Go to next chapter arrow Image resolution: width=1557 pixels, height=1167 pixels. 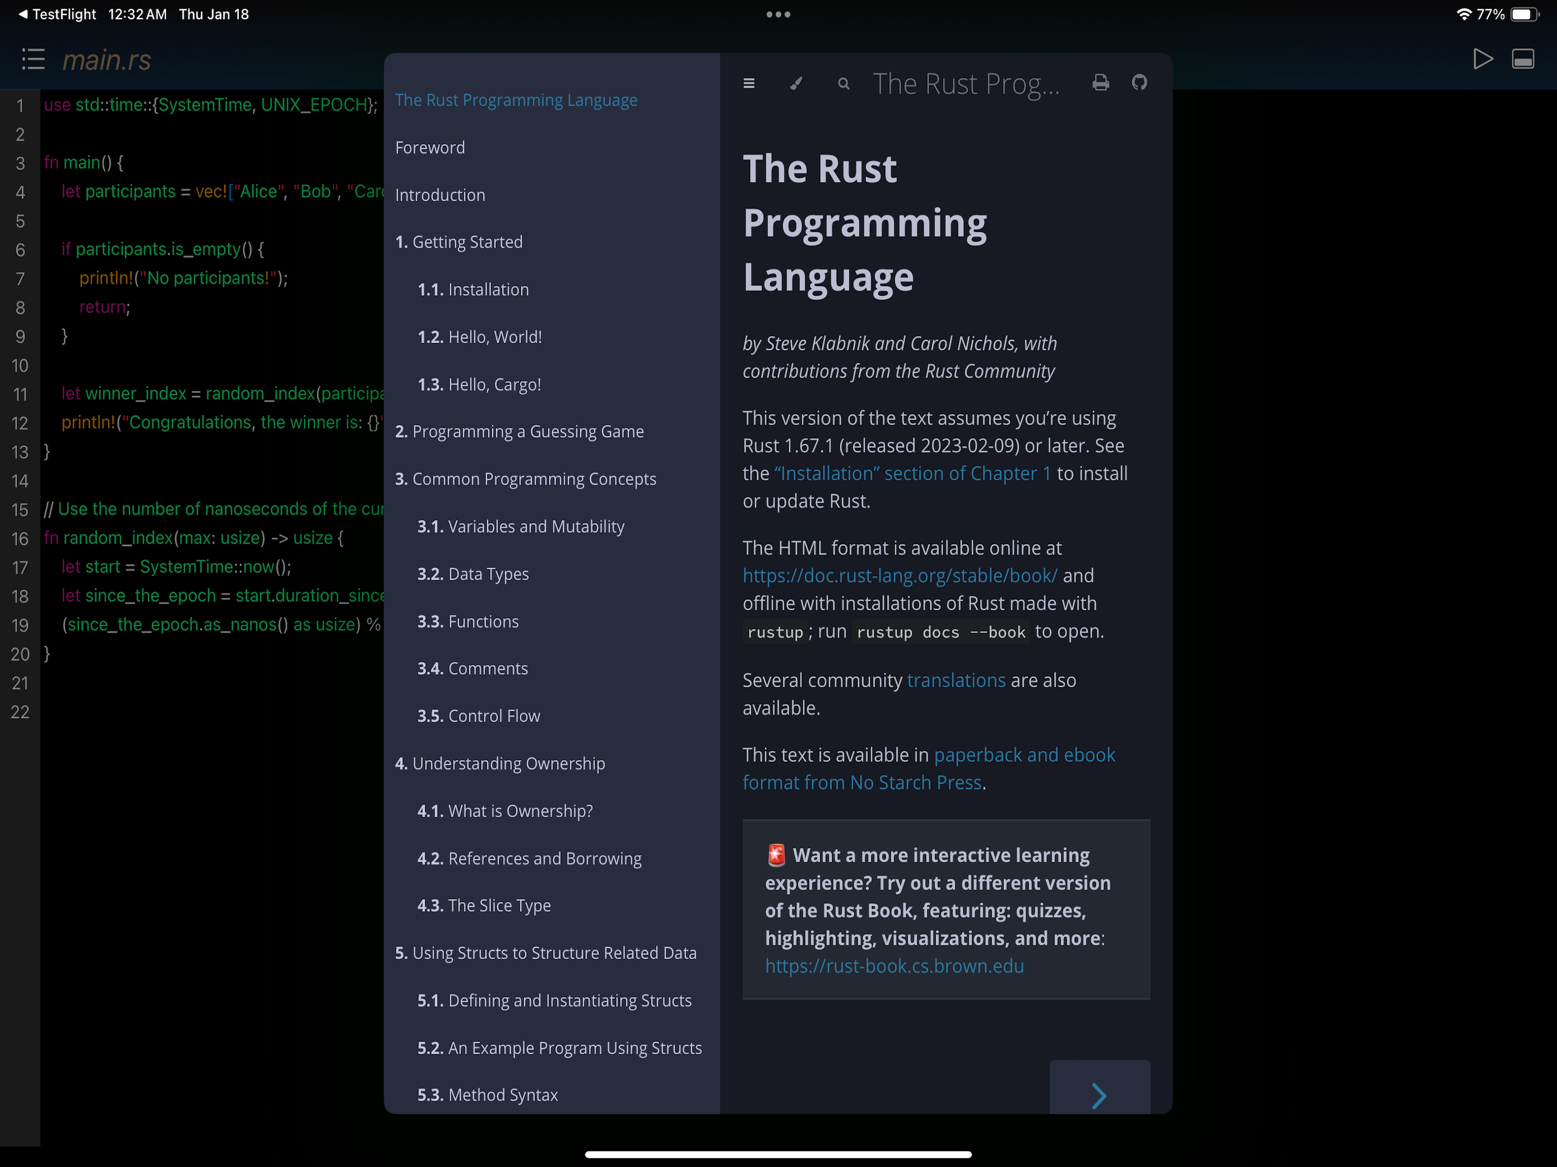point(1099,1095)
